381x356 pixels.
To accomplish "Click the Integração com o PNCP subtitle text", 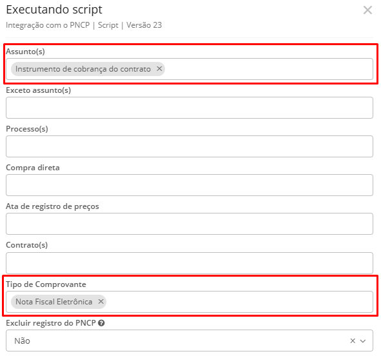I will click(48, 25).
